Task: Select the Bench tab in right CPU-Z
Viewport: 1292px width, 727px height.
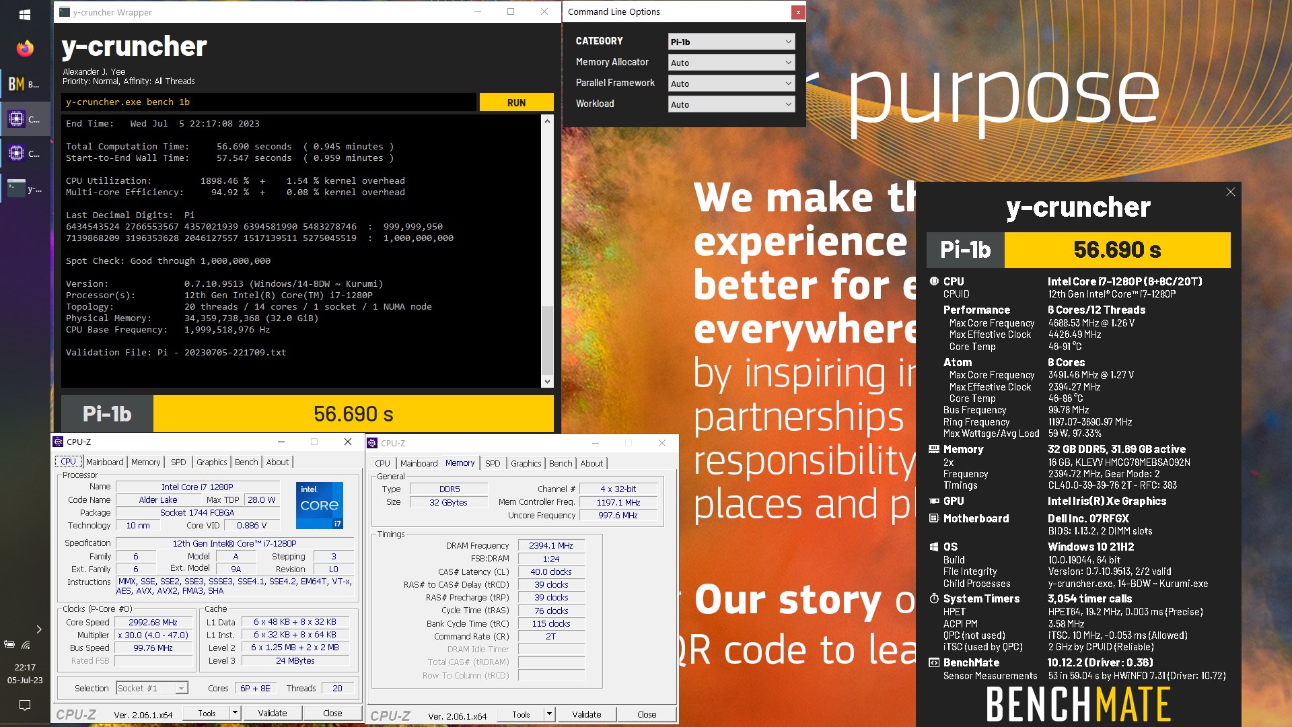Action: click(x=561, y=463)
